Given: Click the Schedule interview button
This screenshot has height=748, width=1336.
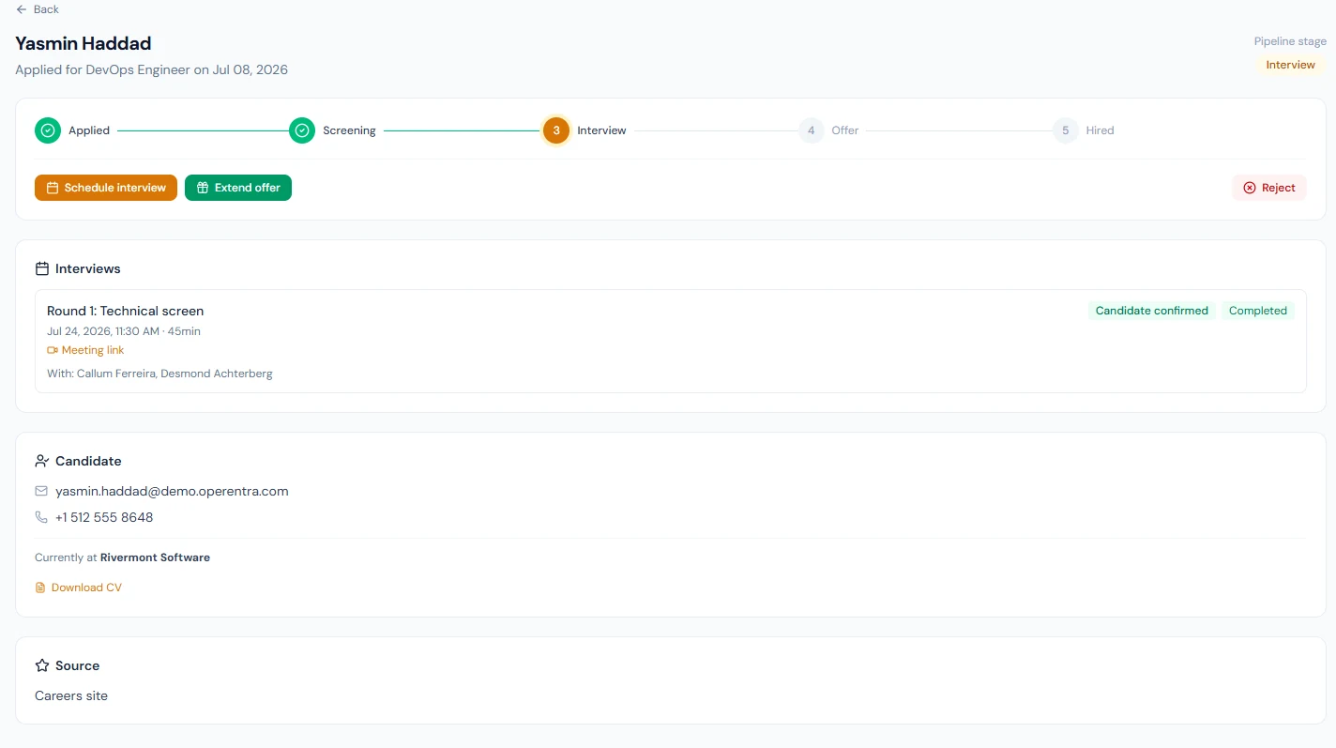Looking at the screenshot, I should [106, 188].
